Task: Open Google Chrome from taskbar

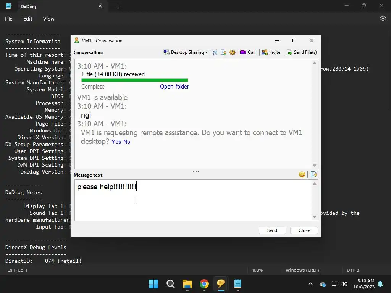Action: [x=204, y=284]
